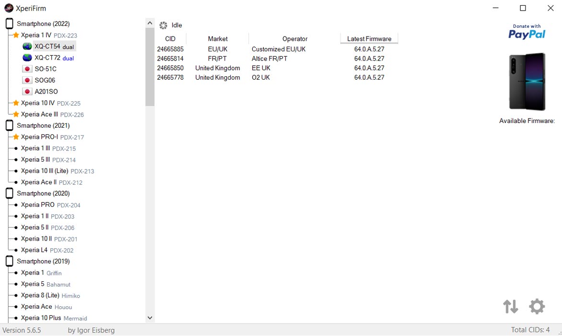Click the phone icon for Smartphone (2021)
Viewport: 562px width, 336px height.
10,125
